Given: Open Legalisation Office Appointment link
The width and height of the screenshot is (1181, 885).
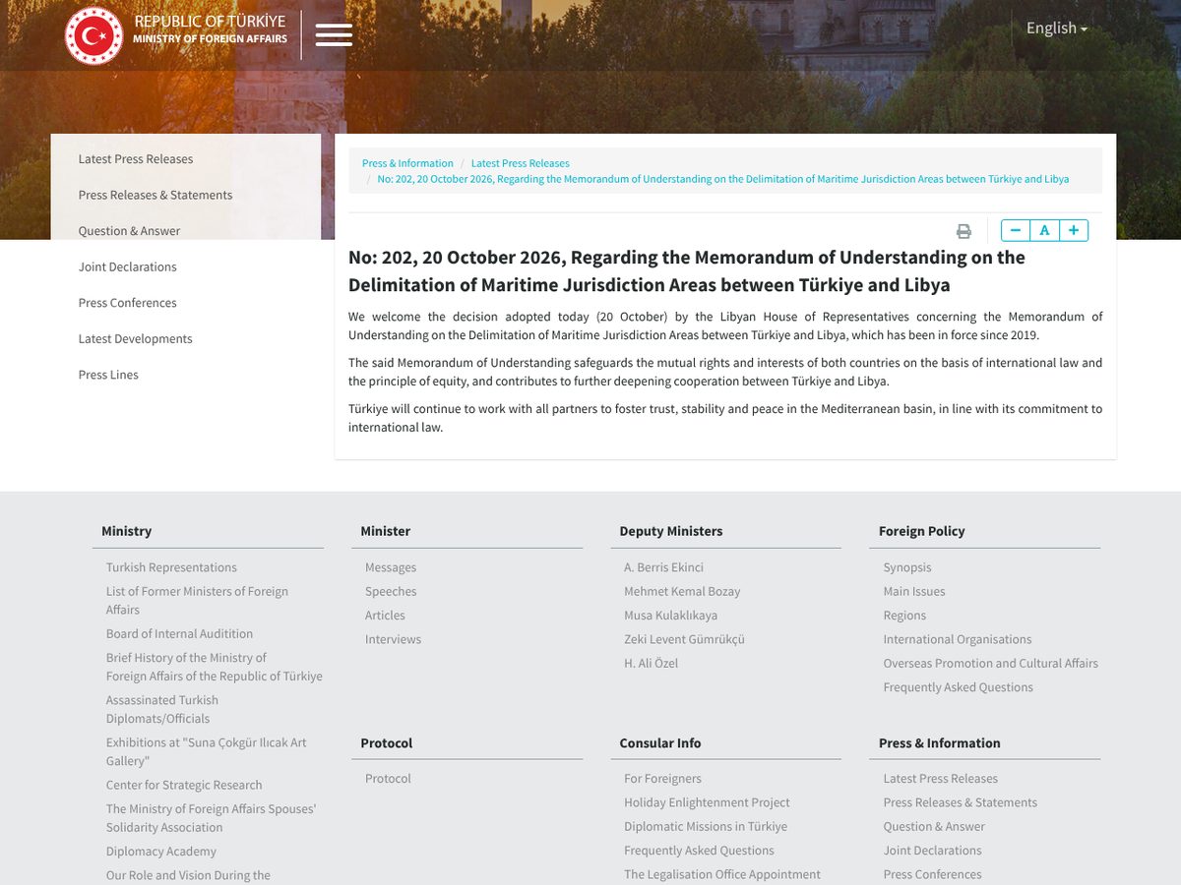Looking at the screenshot, I should click(x=722, y=874).
